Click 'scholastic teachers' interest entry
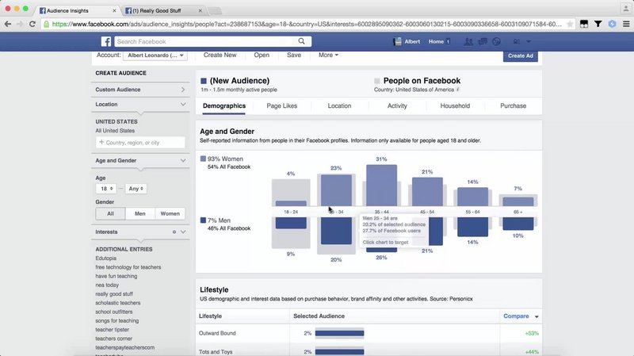Viewport: 634px width, 356px height. tap(118, 303)
